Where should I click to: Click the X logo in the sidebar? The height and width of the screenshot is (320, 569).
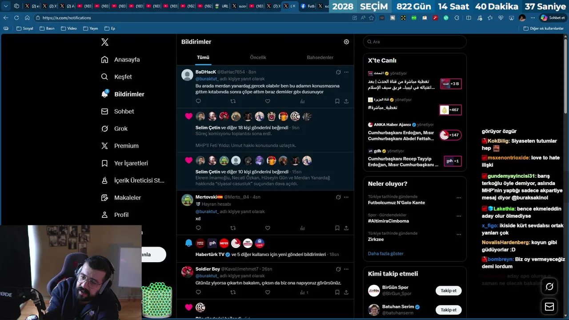click(105, 42)
